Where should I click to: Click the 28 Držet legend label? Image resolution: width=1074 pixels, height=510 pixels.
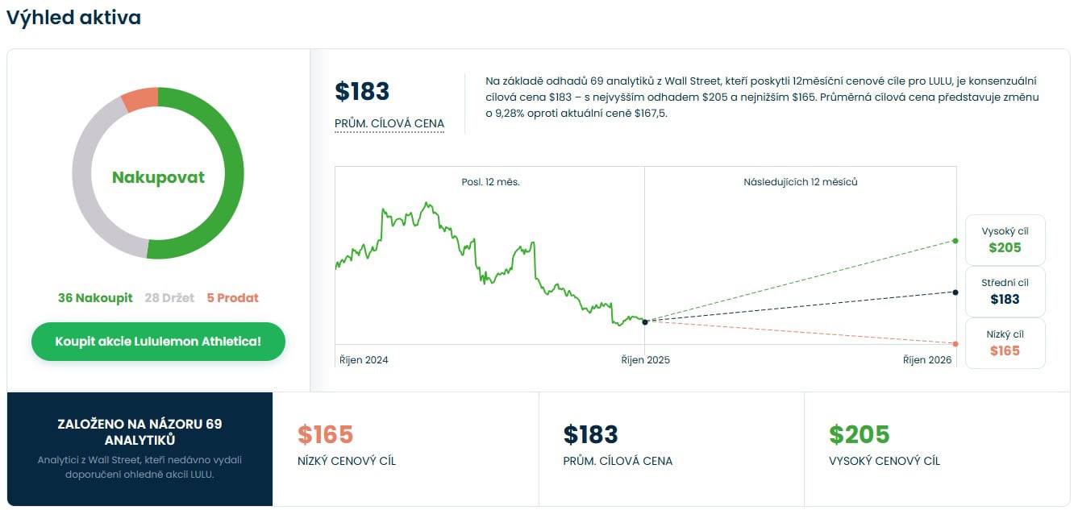(x=169, y=298)
